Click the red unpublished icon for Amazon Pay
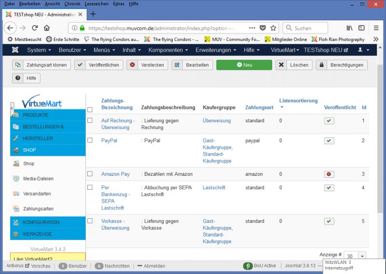This screenshot has width=386, height=274. pyautogui.click(x=329, y=174)
